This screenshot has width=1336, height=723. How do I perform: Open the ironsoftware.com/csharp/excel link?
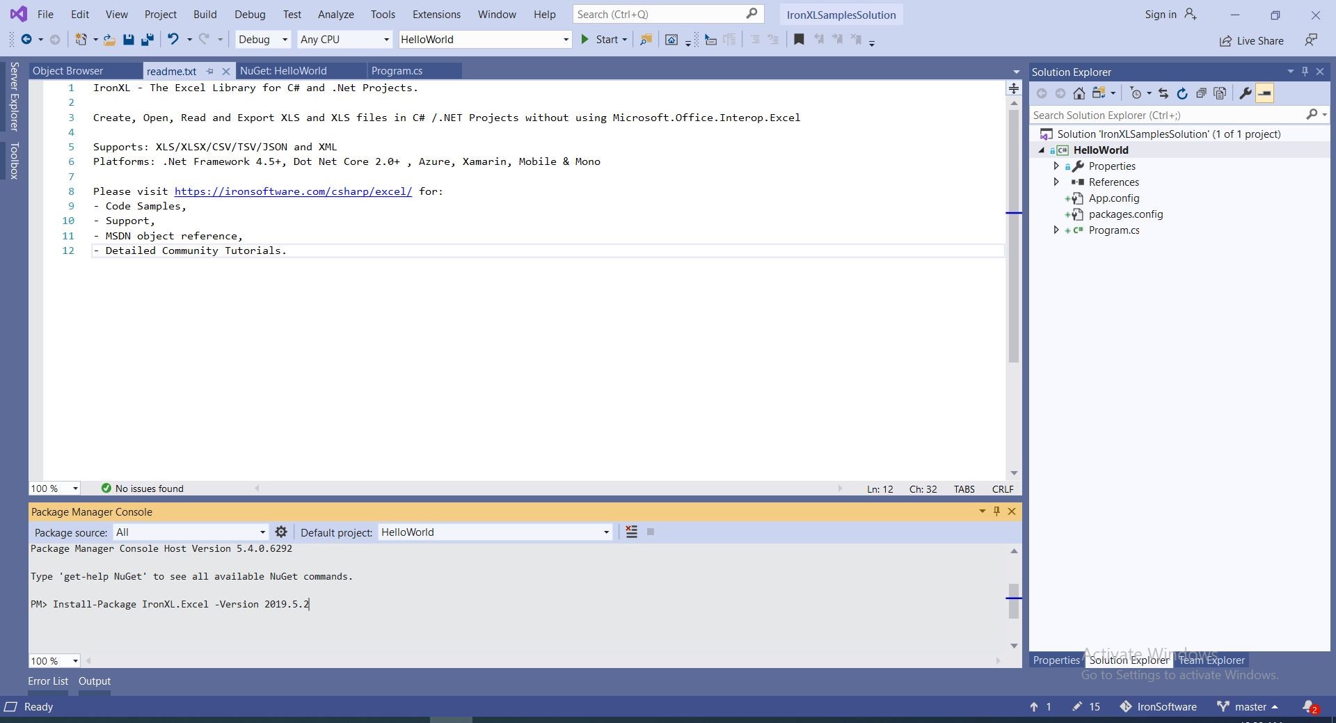293,191
